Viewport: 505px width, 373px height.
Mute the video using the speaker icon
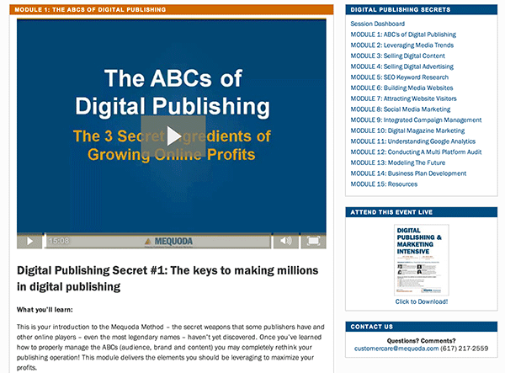click(286, 241)
